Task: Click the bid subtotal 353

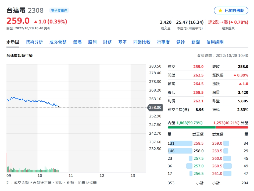Action: point(171,183)
